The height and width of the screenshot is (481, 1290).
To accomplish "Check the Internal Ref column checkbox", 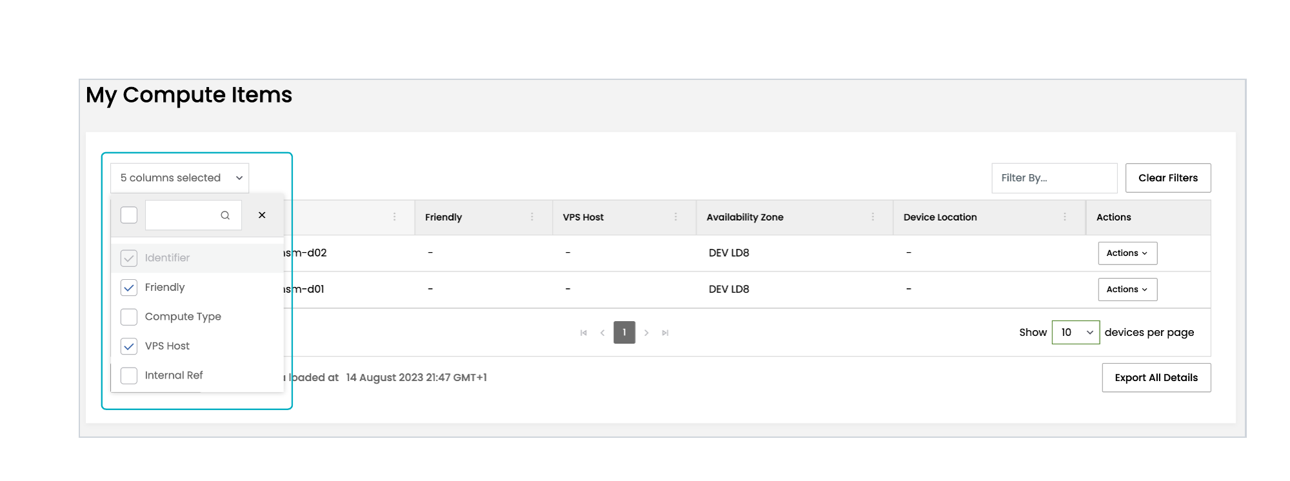I will pos(129,375).
